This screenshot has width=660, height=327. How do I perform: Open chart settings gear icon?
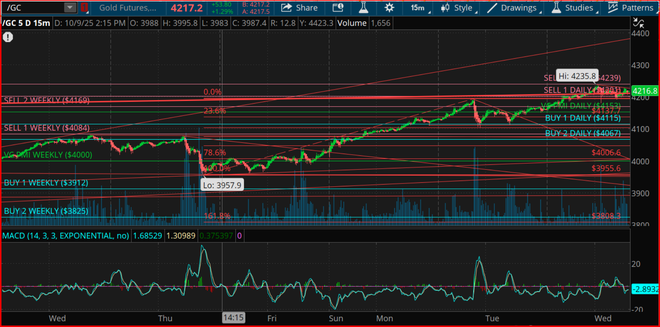click(389, 8)
